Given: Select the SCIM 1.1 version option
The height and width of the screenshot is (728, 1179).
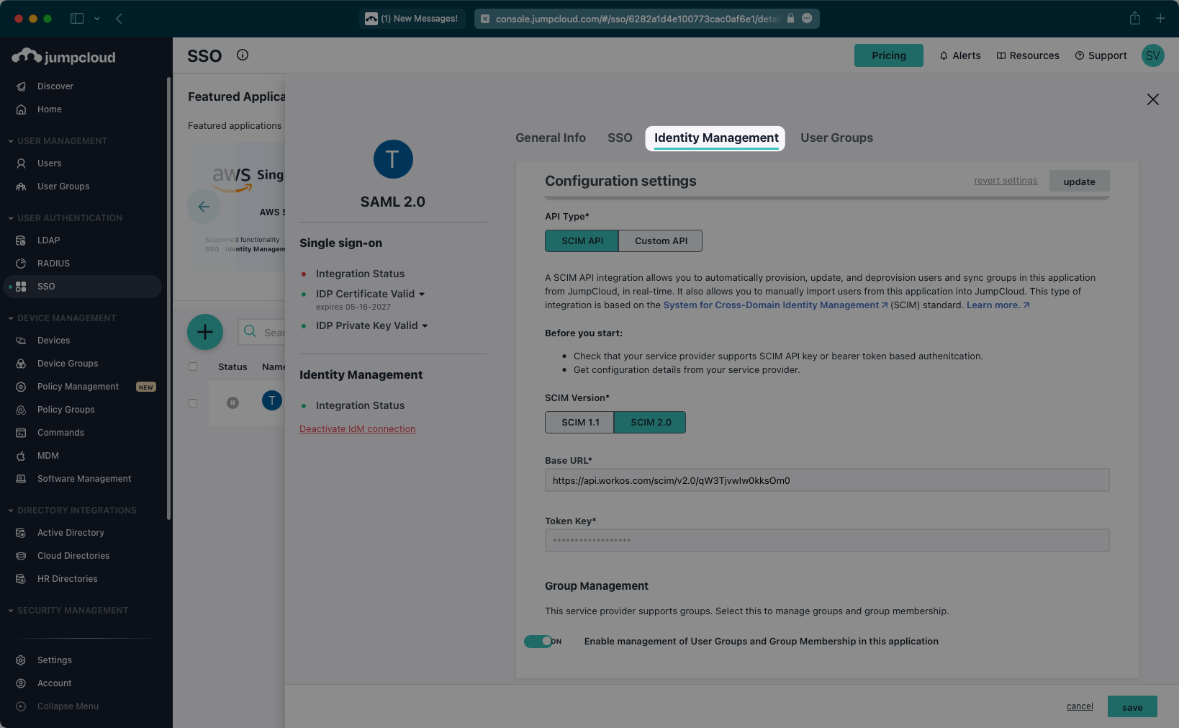Looking at the screenshot, I should pos(579,422).
